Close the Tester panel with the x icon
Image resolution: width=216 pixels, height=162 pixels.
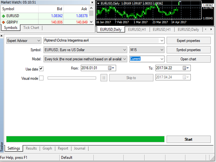tap(2, 35)
